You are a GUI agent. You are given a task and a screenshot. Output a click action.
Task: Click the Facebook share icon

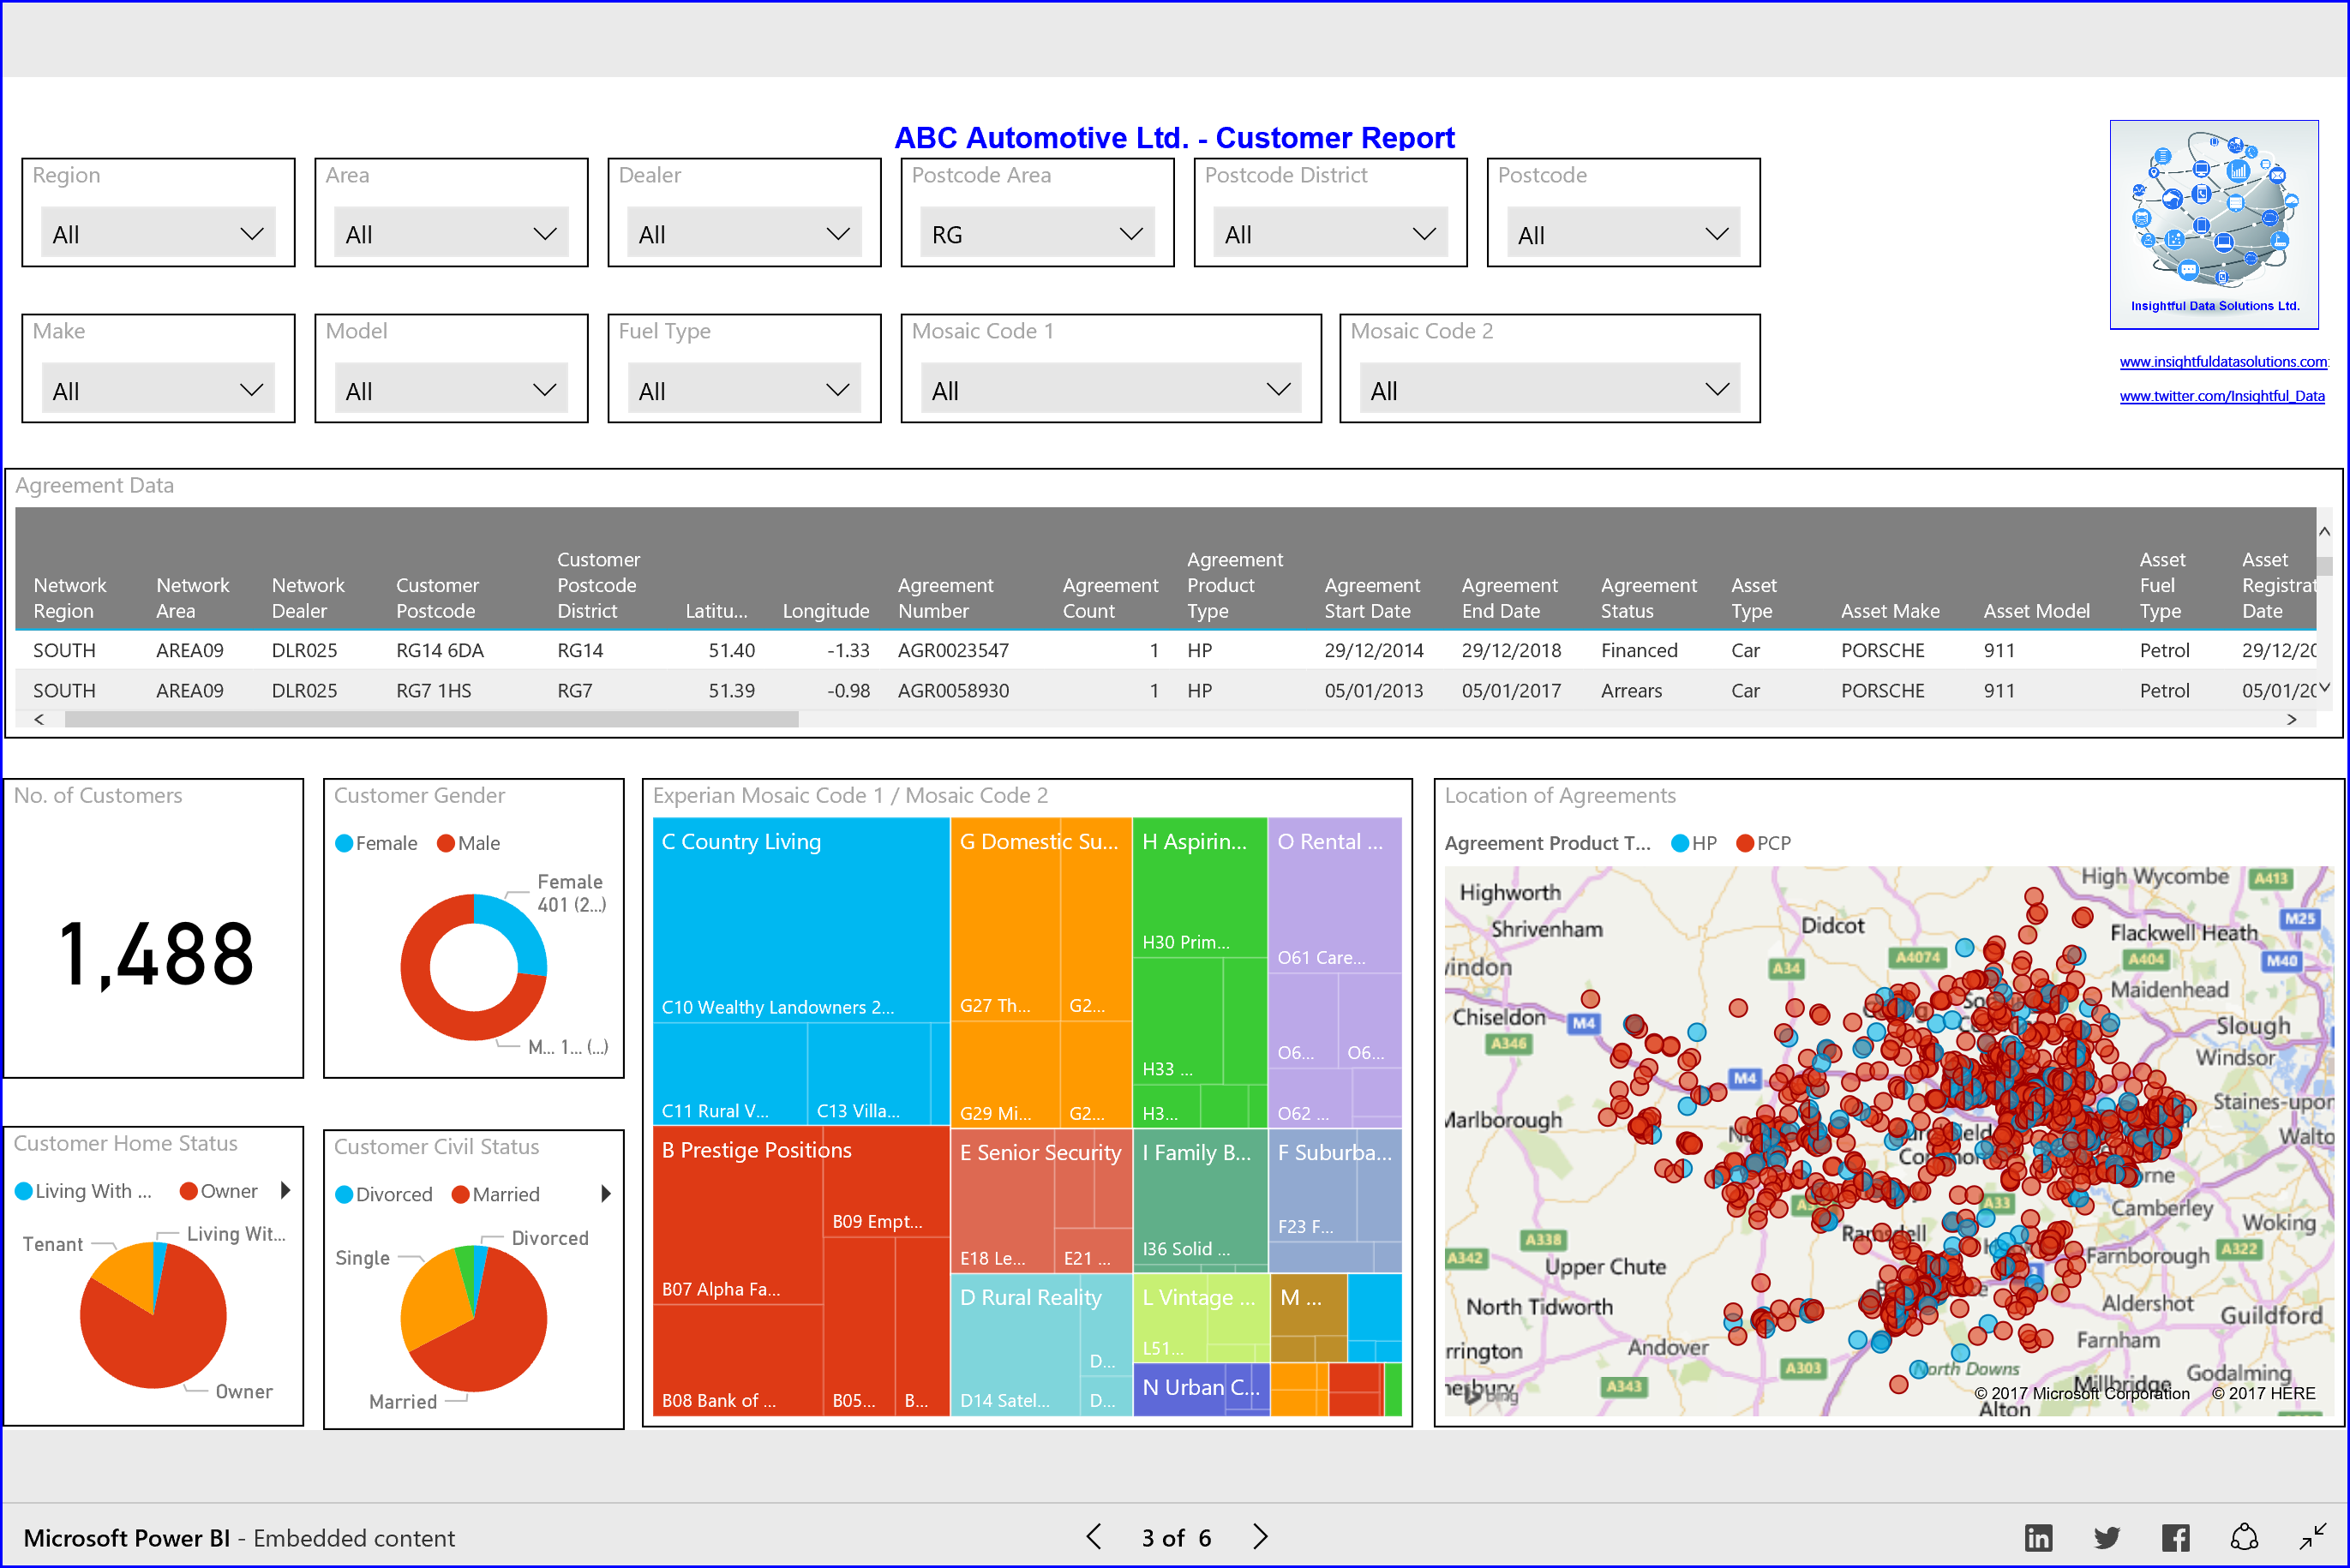[x=2175, y=1537]
